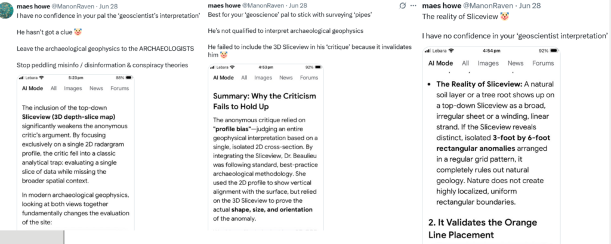Click the Forums tab in middle screenshot

tap(309, 78)
